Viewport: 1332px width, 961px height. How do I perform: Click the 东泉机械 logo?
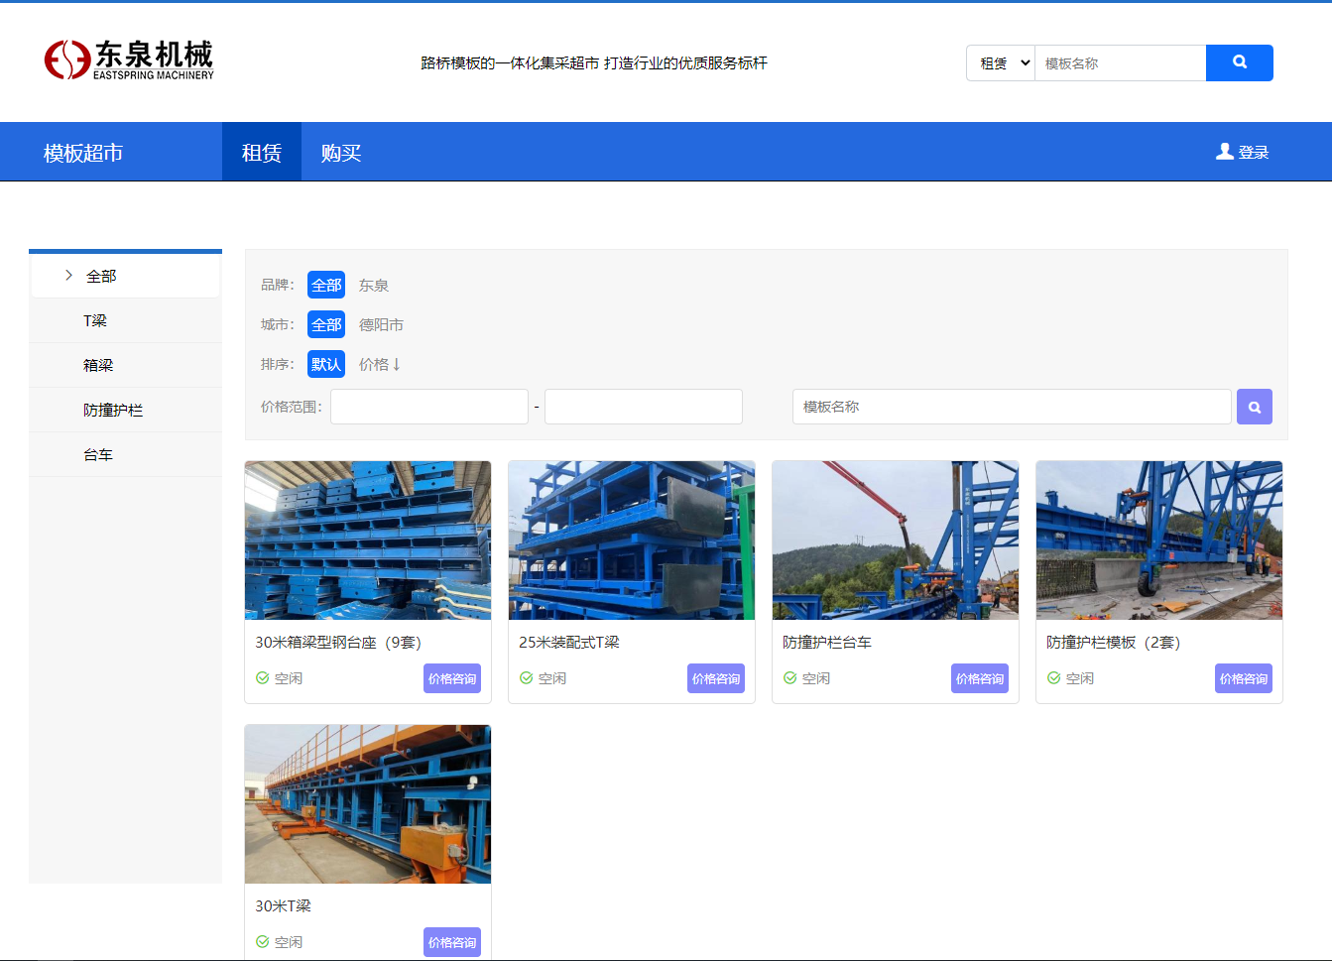[x=129, y=60]
